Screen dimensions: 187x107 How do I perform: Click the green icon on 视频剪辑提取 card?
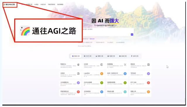pyautogui.click(x=125, y=83)
